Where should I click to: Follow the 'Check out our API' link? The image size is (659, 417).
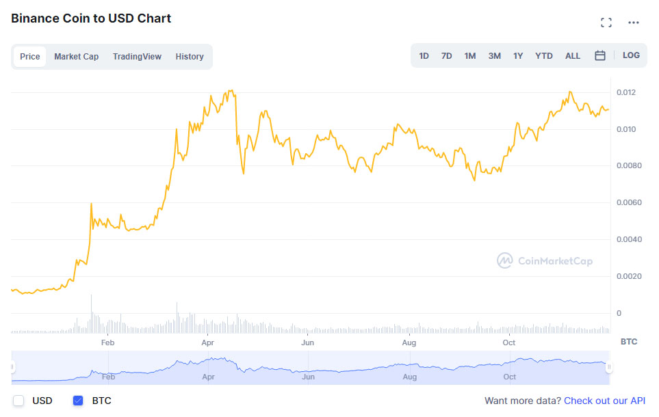[604, 401]
